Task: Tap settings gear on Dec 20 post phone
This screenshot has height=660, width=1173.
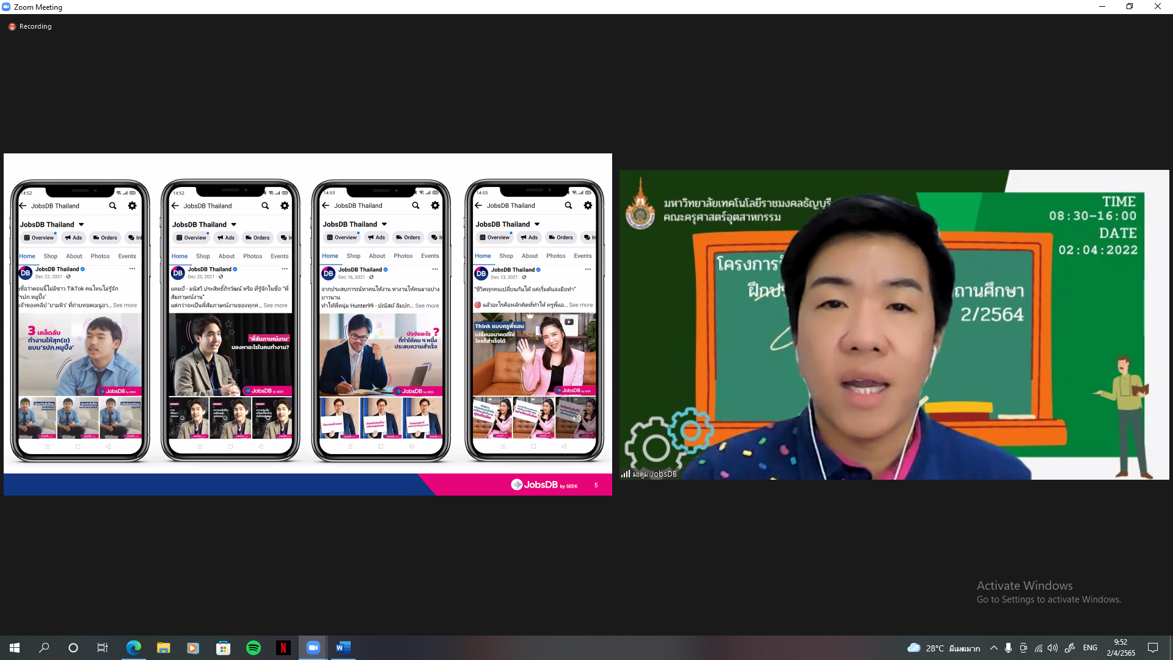Action: (x=285, y=206)
